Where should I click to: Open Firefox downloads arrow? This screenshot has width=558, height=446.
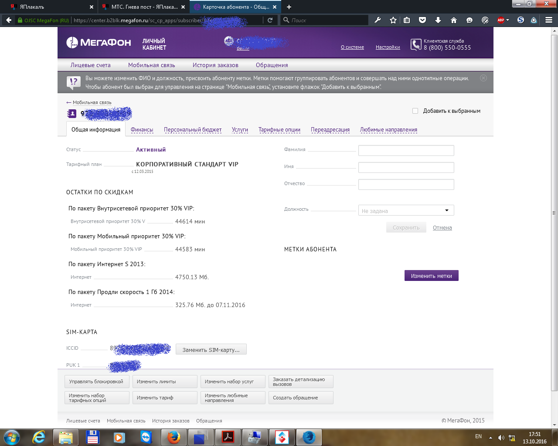tap(438, 20)
